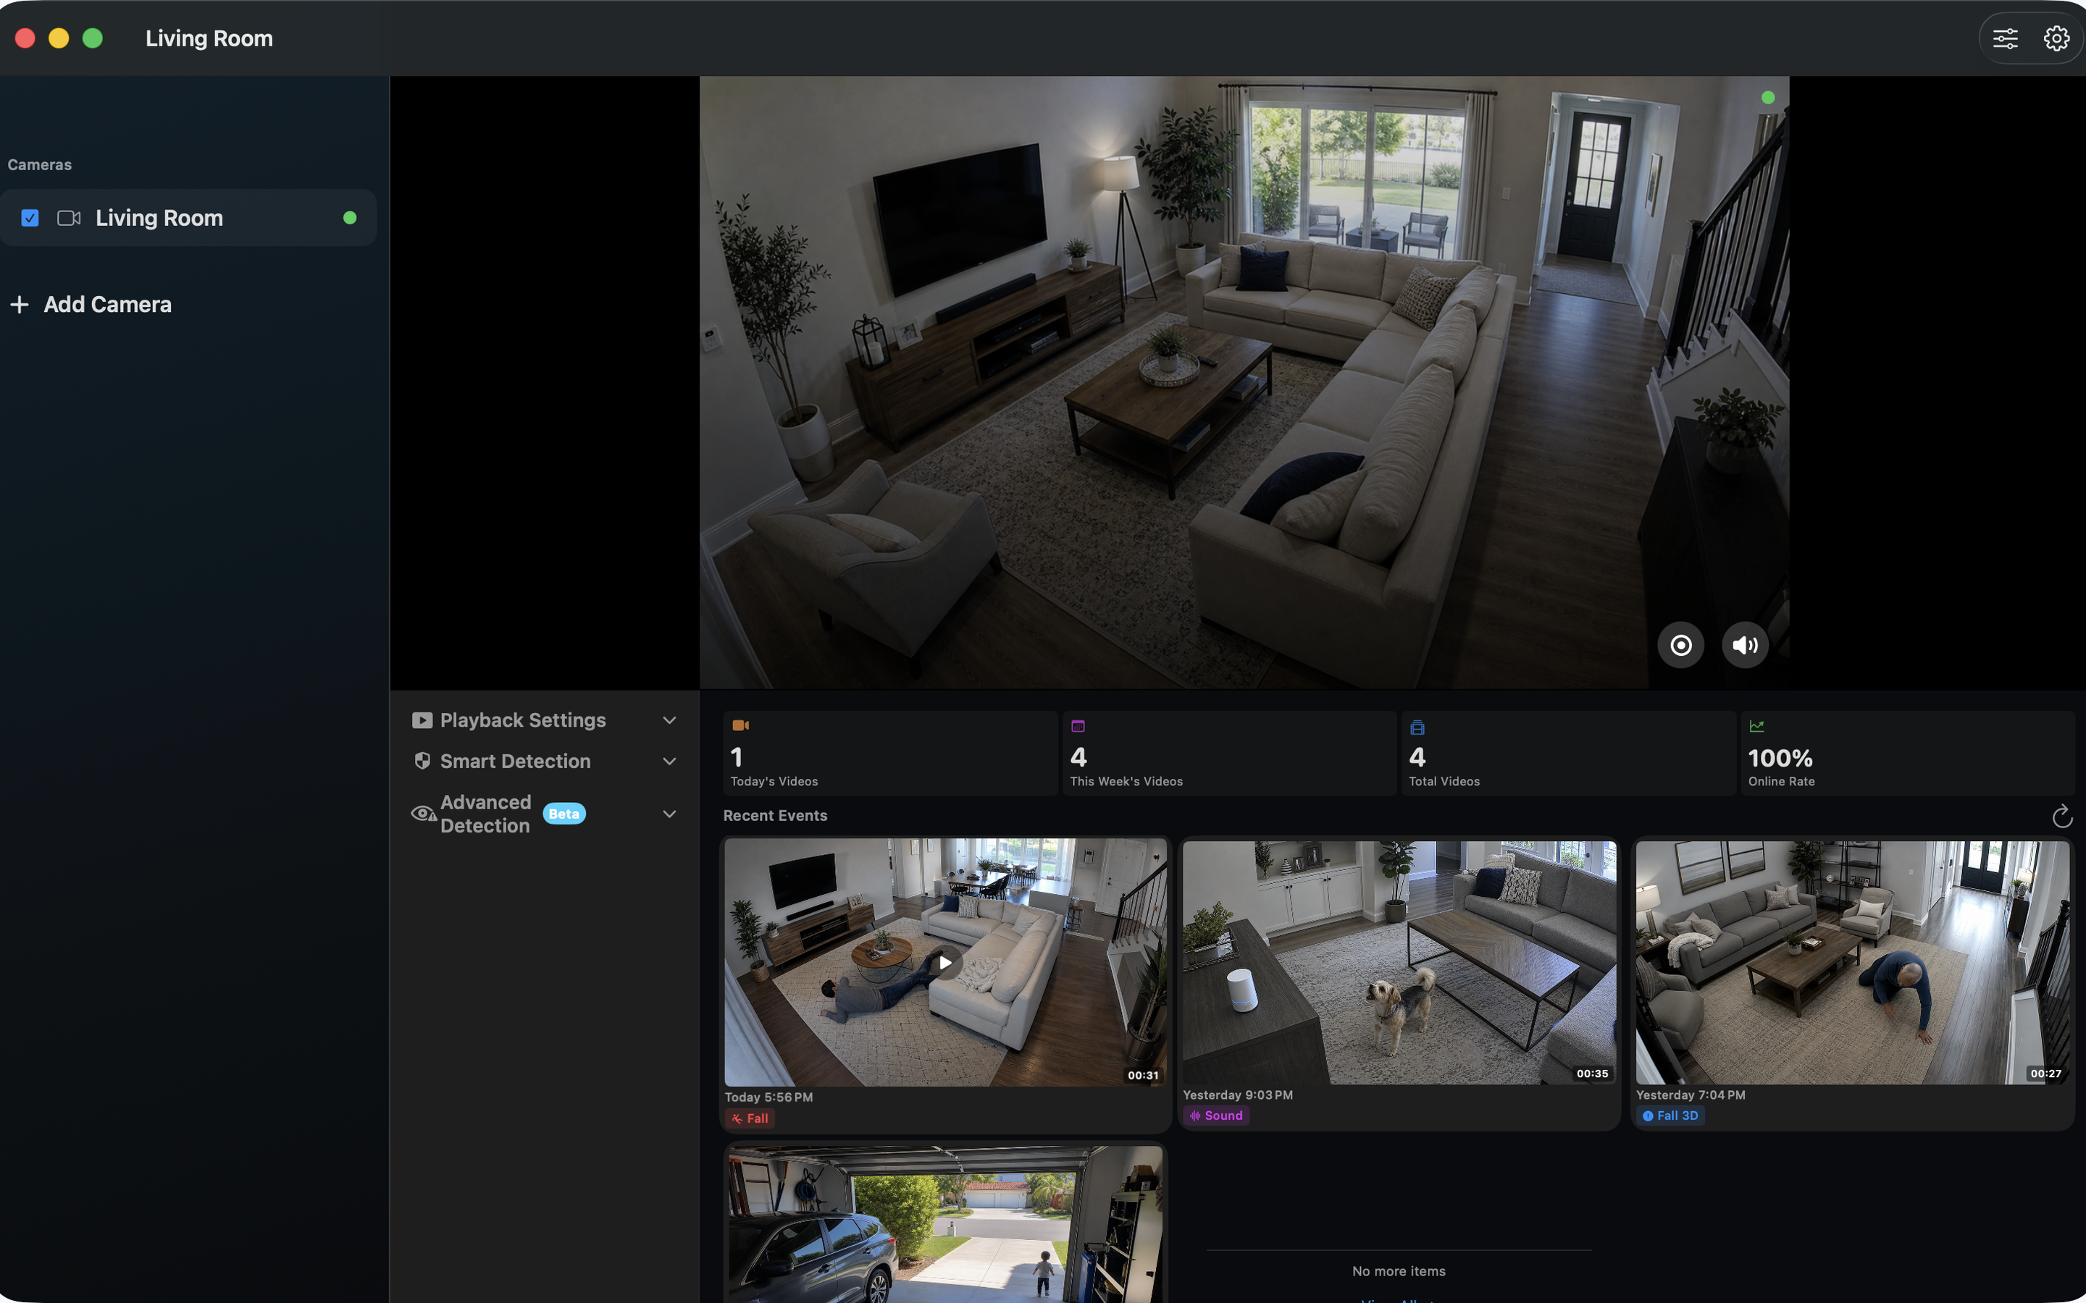Uncheck the Living Room camera checkbox
The width and height of the screenshot is (2086, 1303).
click(x=30, y=218)
